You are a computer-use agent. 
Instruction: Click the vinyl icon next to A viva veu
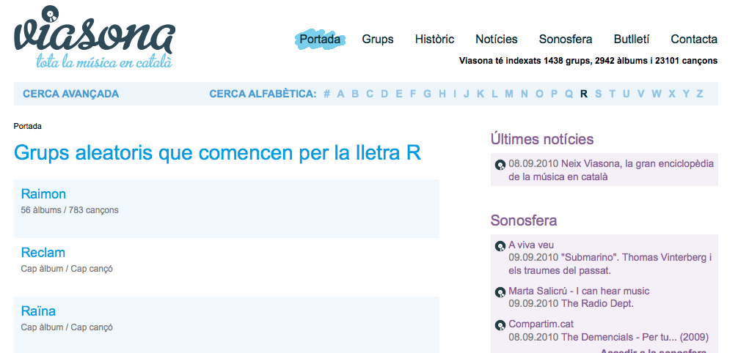click(x=500, y=246)
